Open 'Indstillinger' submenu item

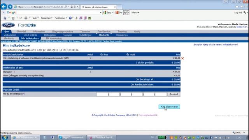[x=86, y=35]
